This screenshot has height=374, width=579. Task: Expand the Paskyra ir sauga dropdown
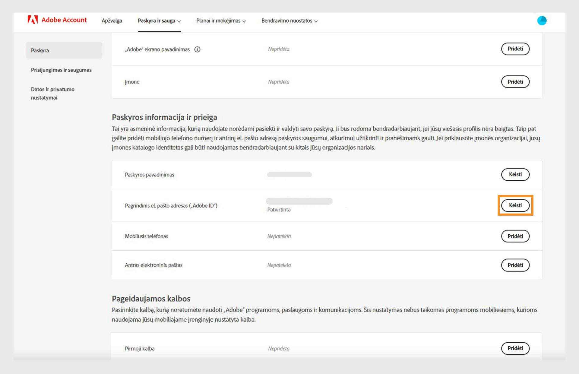point(159,21)
